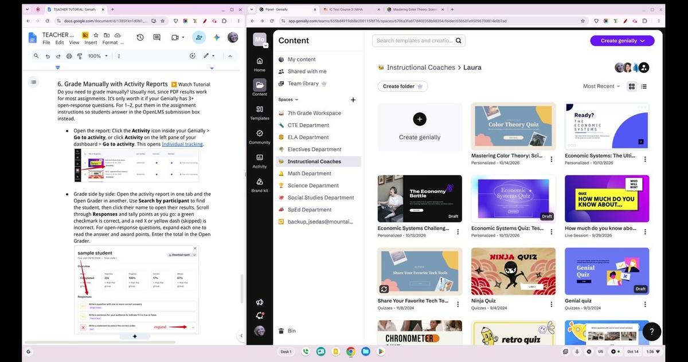This screenshot has height=362, width=688.
Task: Open Activity in Genially sidebar
Action: click(x=260, y=160)
